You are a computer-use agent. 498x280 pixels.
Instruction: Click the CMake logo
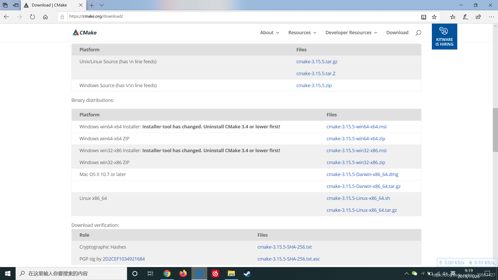84,32
